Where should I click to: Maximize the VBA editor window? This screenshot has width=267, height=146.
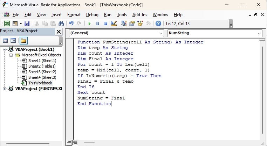coord(242,5)
